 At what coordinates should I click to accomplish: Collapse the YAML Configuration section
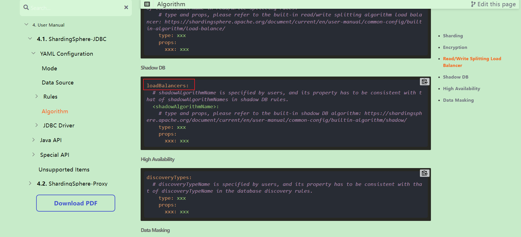pos(33,53)
